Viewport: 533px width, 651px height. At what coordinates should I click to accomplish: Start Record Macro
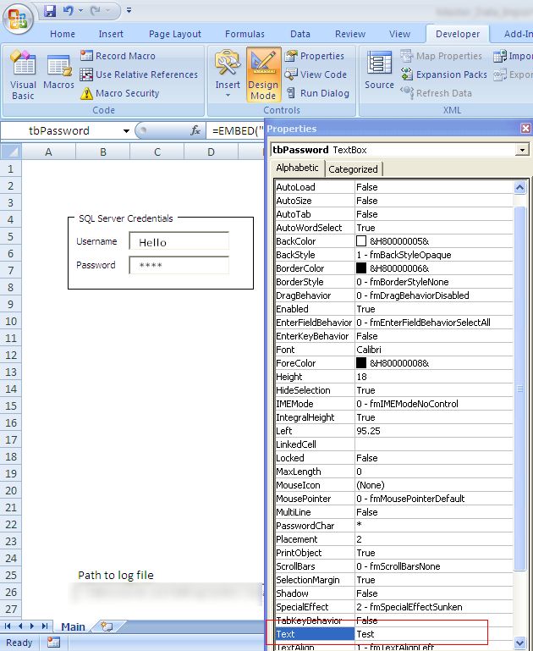(118, 56)
